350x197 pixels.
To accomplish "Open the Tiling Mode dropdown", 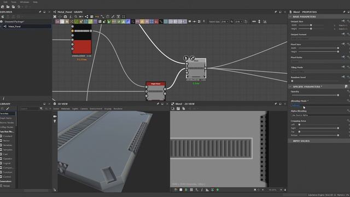I will point(320,71).
